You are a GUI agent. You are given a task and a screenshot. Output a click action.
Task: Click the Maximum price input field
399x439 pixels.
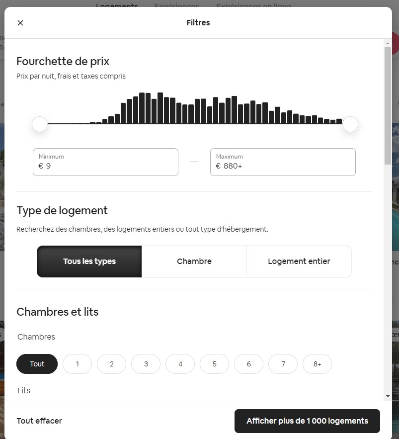pyautogui.click(x=283, y=162)
